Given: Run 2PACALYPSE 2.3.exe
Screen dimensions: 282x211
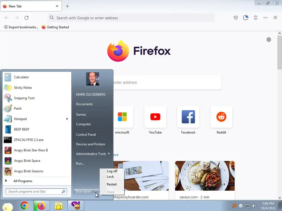Looking at the screenshot, I should (37, 140).
